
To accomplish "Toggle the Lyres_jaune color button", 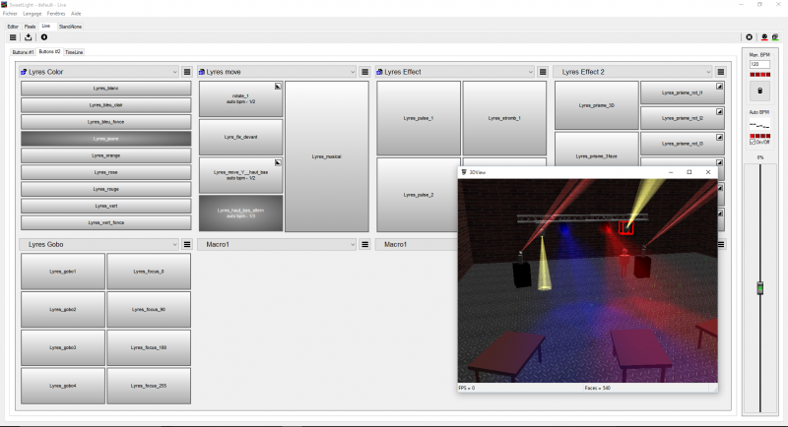I will point(105,140).
